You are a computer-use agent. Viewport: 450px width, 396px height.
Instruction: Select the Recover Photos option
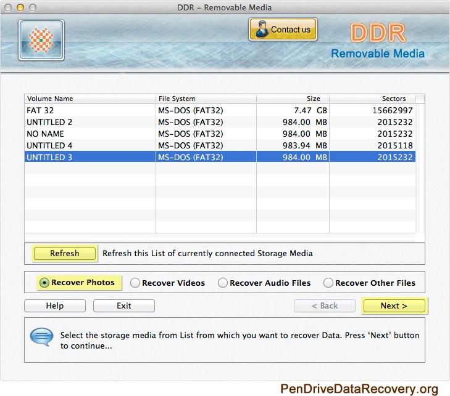tap(44, 283)
